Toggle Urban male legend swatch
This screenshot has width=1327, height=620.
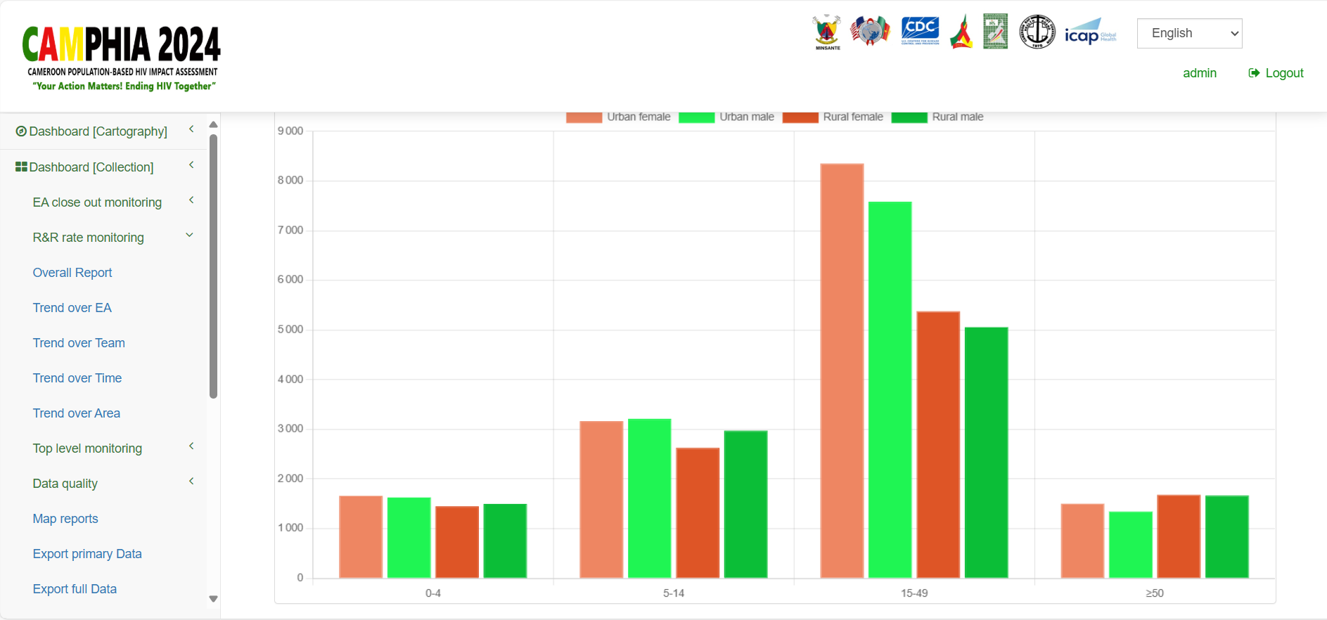(x=697, y=117)
